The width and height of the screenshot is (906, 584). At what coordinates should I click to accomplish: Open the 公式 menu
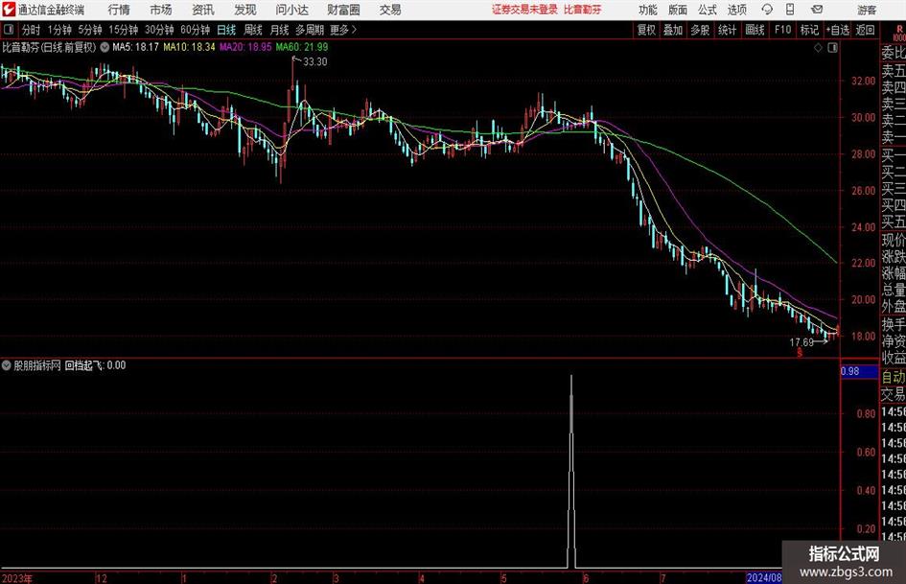coord(708,10)
